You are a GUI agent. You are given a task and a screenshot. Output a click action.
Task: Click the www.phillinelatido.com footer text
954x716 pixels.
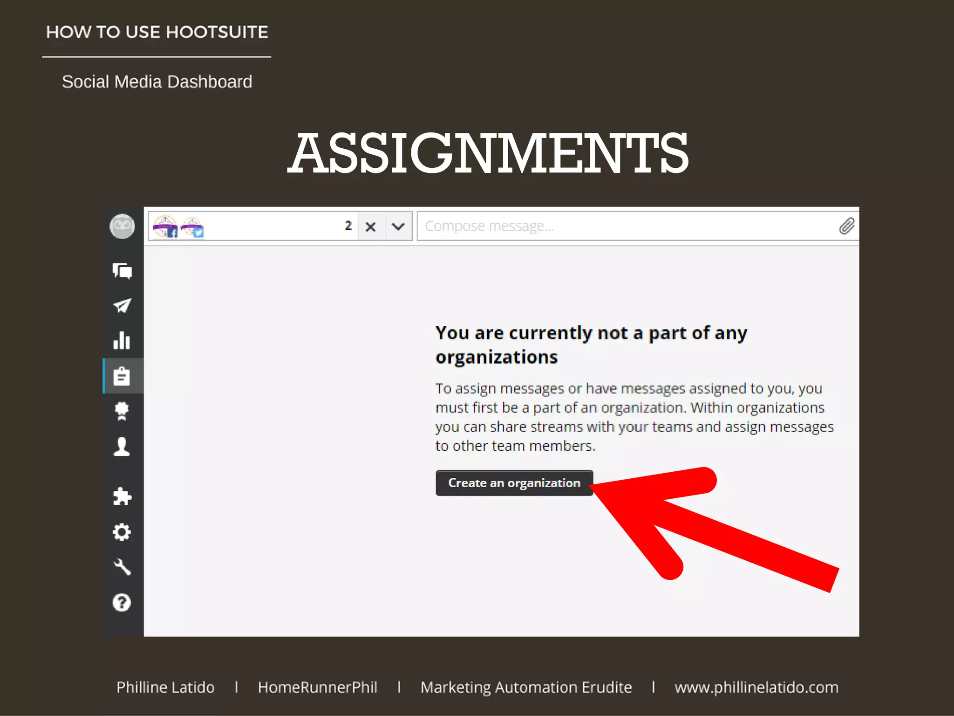756,687
